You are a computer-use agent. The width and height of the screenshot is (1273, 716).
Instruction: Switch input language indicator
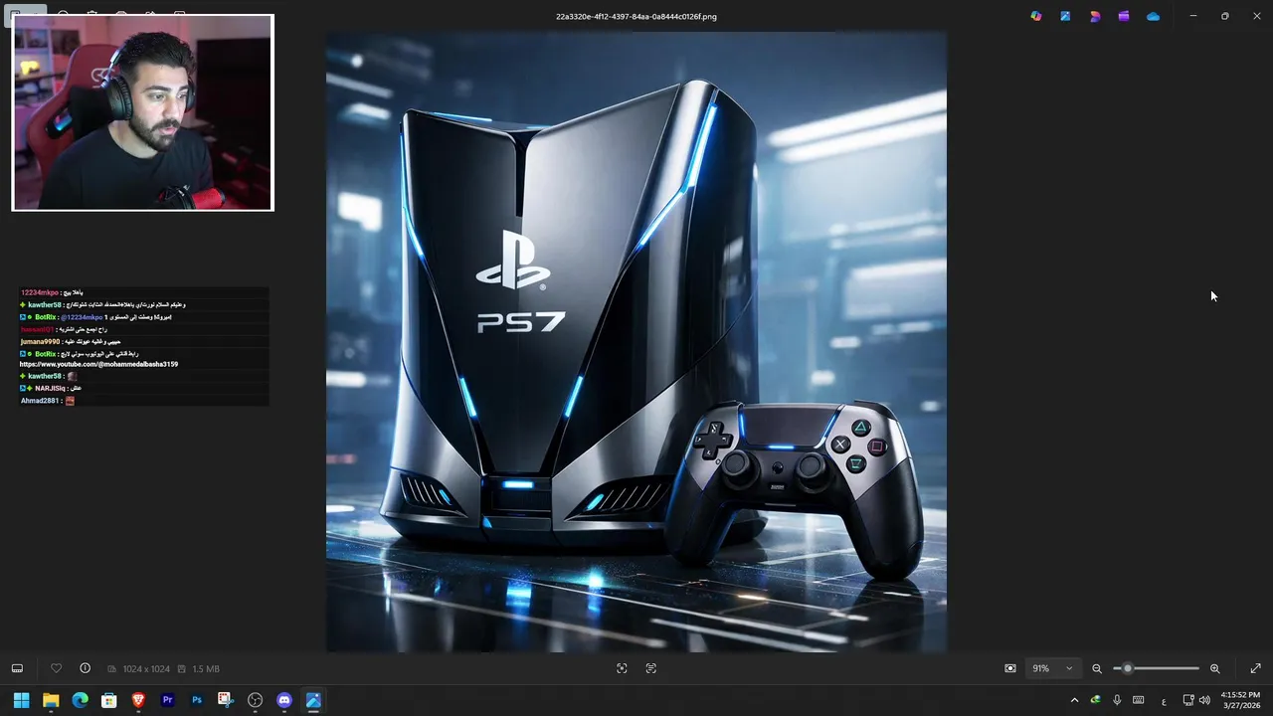(1164, 701)
